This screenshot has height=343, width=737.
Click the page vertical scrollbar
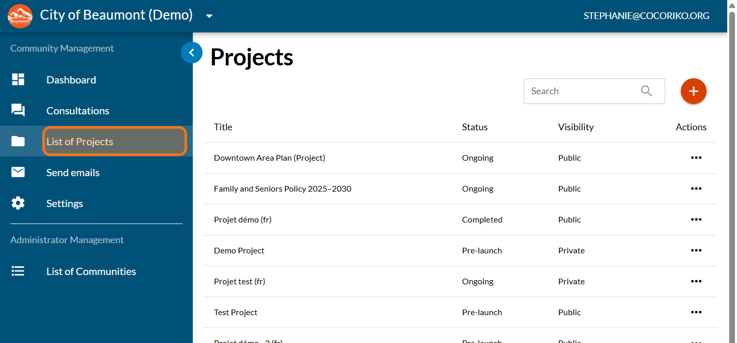(x=732, y=155)
